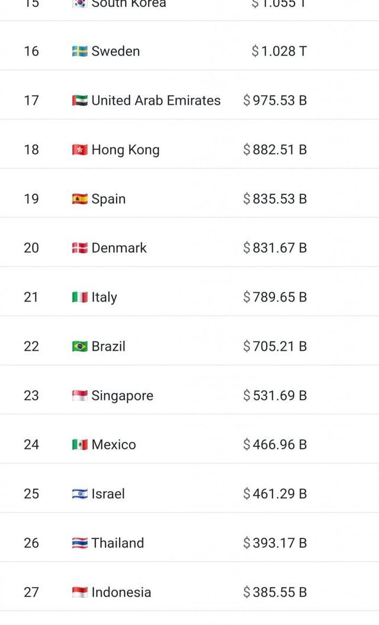Open the Sweden country link

click(x=115, y=52)
